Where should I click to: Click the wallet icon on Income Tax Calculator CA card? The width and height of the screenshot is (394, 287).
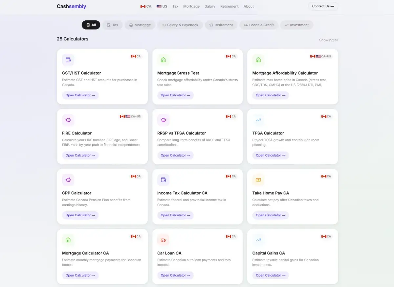coord(163,180)
